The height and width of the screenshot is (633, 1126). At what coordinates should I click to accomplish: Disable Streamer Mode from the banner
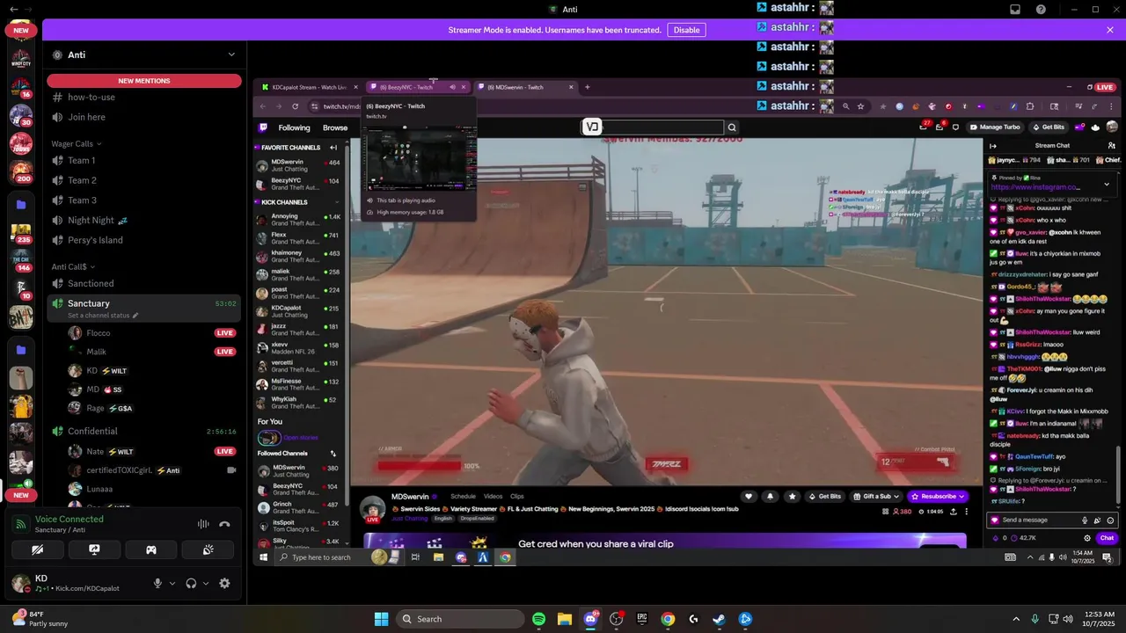coord(686,30)
